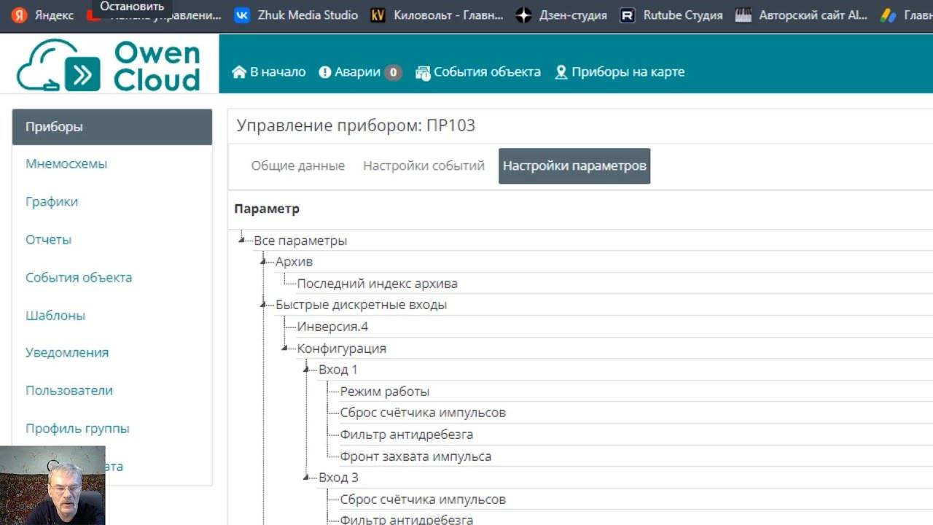933x525 pixels.
Task: Collapse the Вход 1 node
Action: (x=307, y=369)
